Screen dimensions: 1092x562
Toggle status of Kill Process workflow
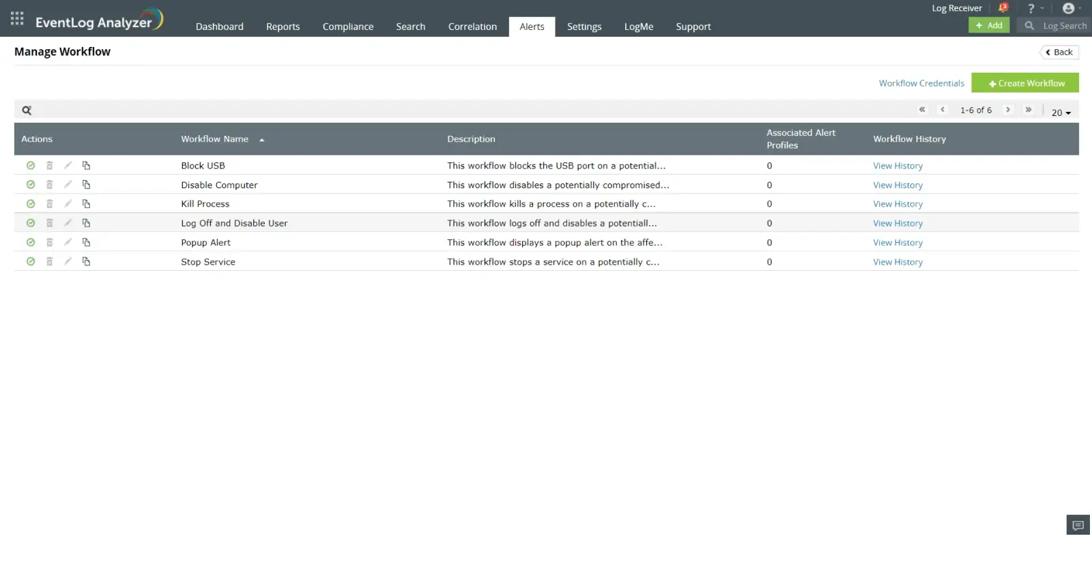[x=31, y=204]
